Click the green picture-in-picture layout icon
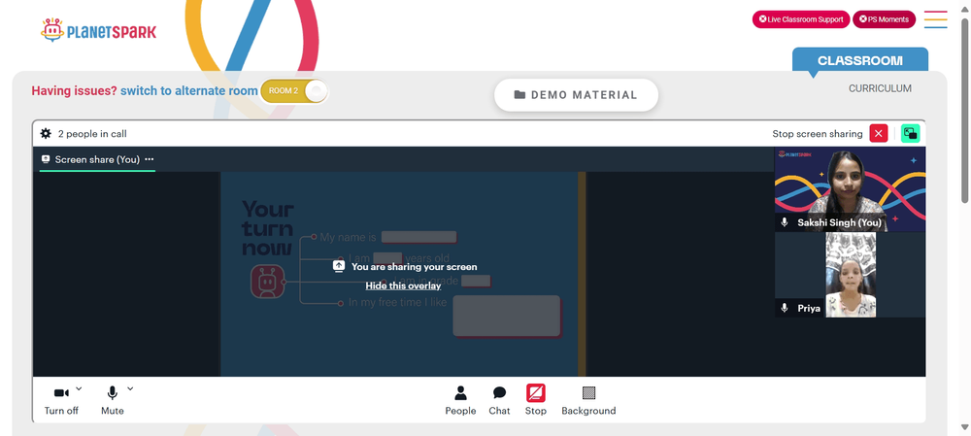The height and width of the screenshot is (436, 971). point(910,133)
